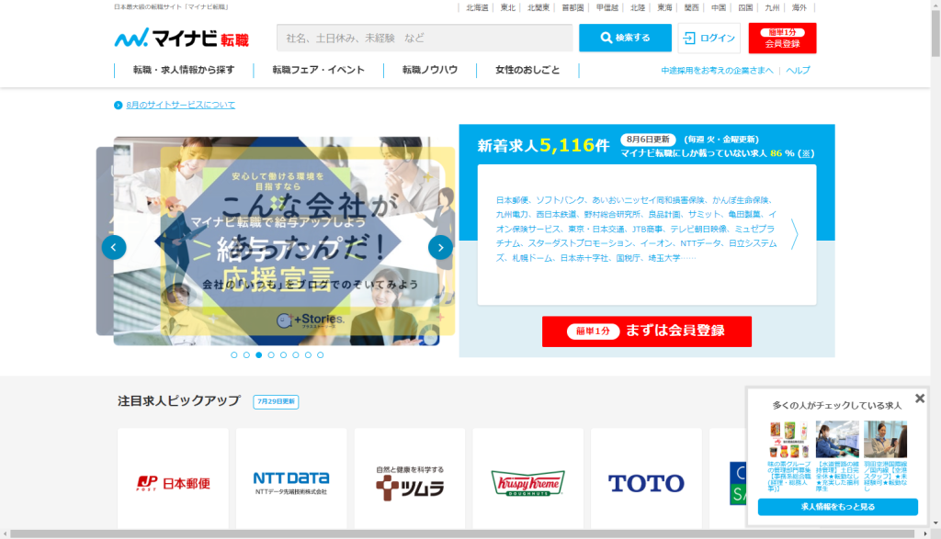Screen dimensions: 941x539
Task: Click the Mynavi Tenshoku logo
Action: (x=168, y=39)
